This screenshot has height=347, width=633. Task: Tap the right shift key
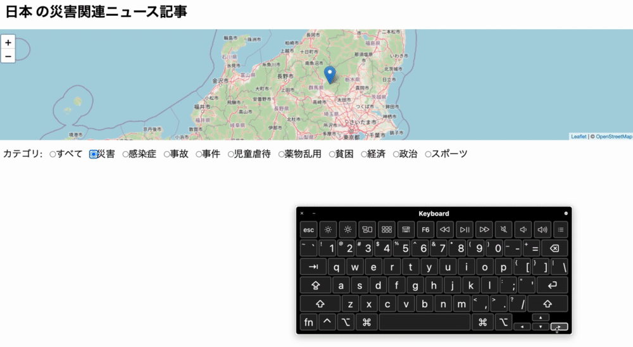548,304
